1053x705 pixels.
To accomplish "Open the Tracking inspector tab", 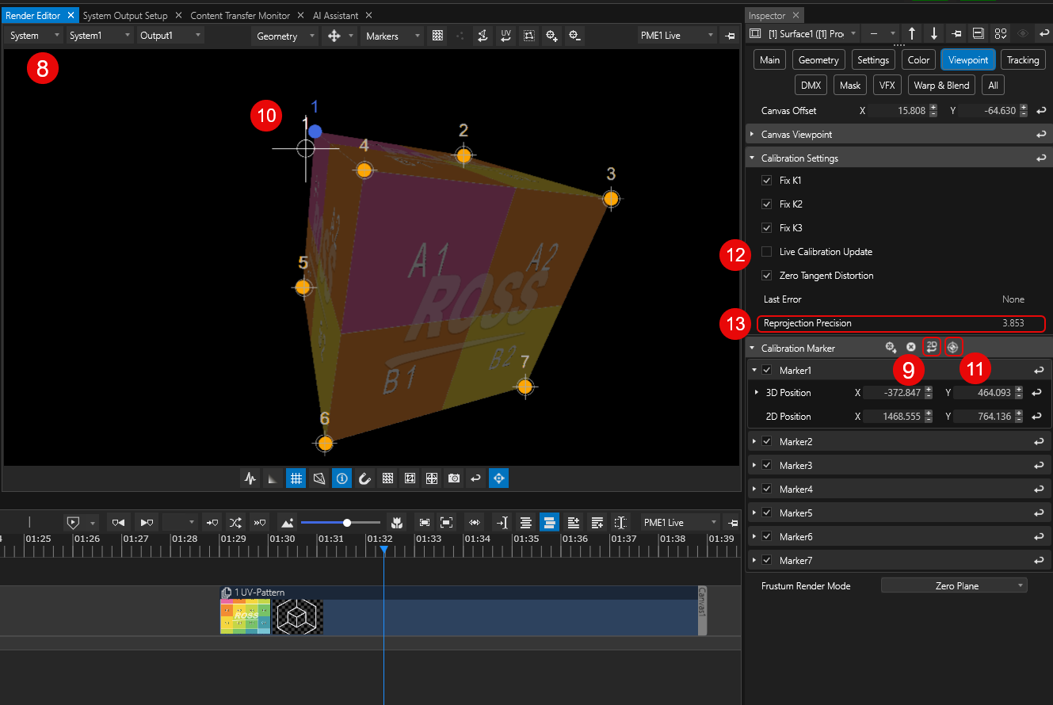I will pyautogui.click(x=1023, y=60).
